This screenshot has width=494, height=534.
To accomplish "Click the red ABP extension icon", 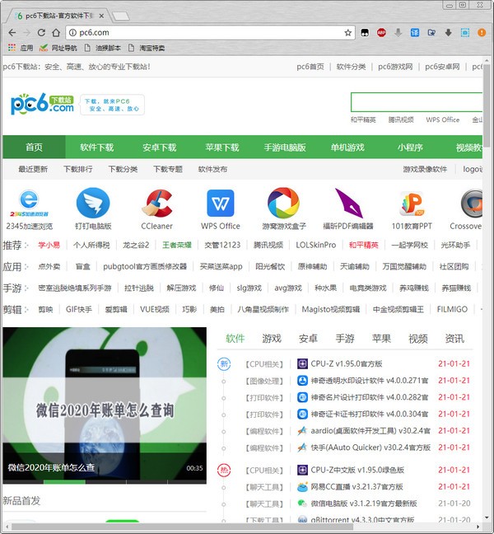I will (x=382, y=32).
